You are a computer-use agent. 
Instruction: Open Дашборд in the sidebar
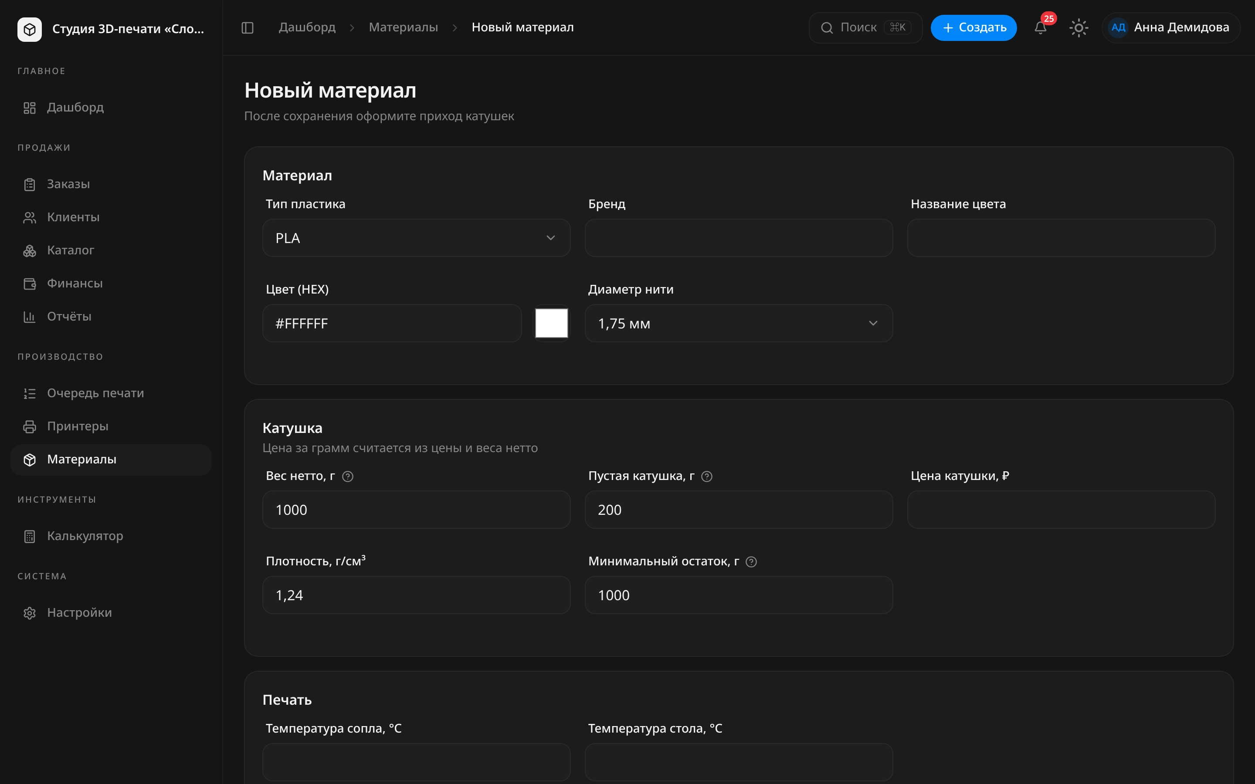pos(111,107)
